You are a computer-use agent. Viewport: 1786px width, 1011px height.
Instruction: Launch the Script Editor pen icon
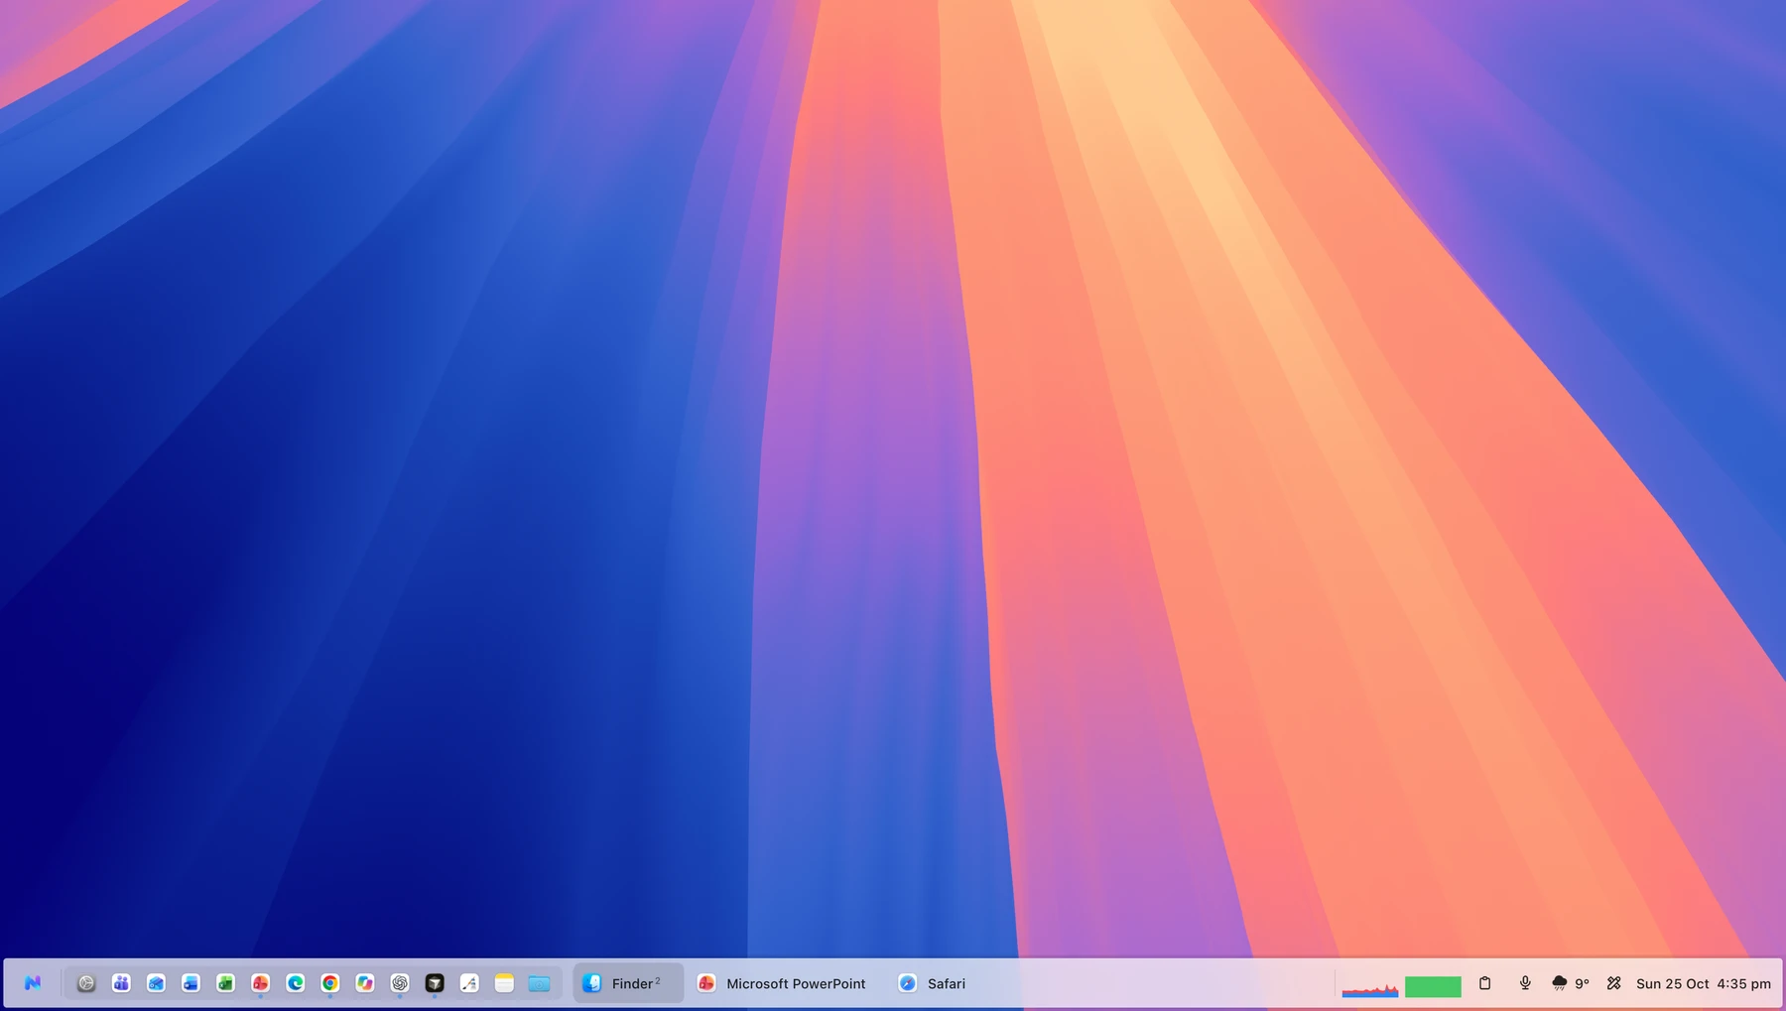click(x=469, y=983)
